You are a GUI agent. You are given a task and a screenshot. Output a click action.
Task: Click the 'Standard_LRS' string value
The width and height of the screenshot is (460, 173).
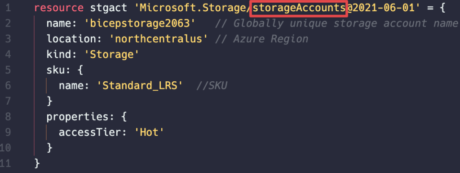(140, 86)
